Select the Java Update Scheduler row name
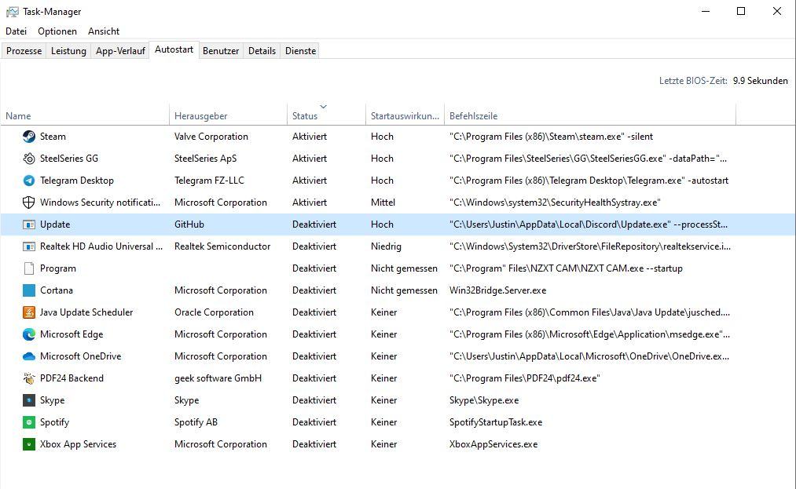The height and width of the screenshot is (489, 796). [86, 312]
